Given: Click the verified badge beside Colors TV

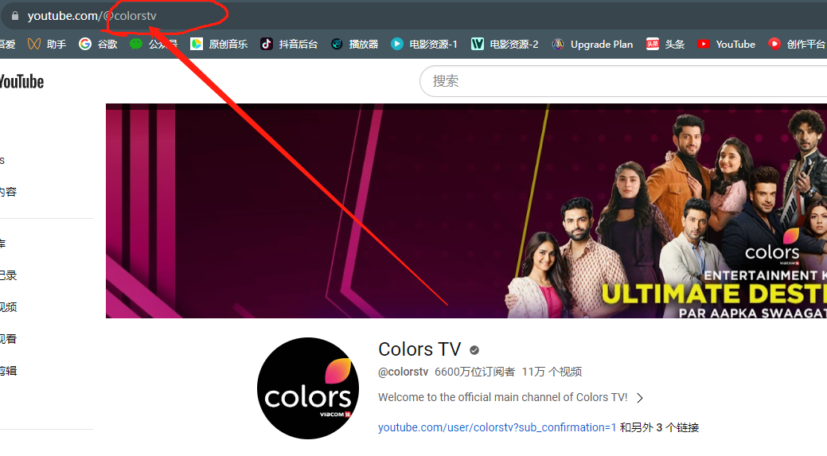Looking at the screenshot, I should point(474,350).
